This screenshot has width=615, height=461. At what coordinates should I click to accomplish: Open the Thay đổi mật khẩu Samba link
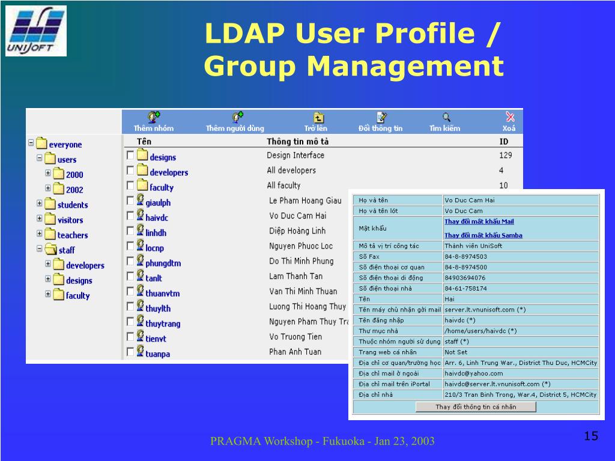[x=483, y=235]
